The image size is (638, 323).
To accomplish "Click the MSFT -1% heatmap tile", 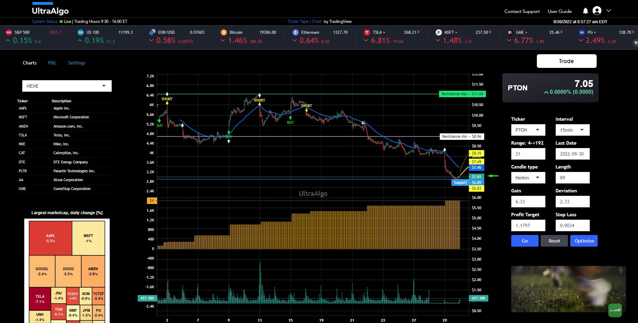I will [89, 238].
